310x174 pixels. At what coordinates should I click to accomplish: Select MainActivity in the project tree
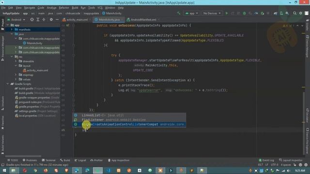point(34,43)
